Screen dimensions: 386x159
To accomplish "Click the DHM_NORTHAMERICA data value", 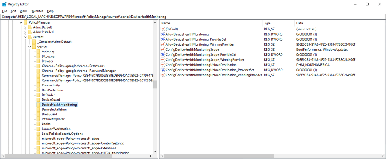I will [313, 65].
